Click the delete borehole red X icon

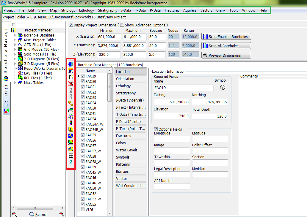71,84
